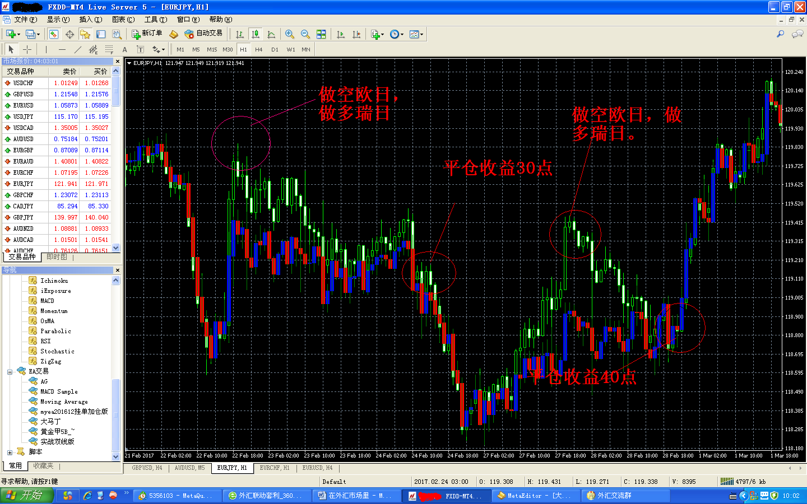Viewport: 807px width, 504px height.
Task: Toggle the chart auto scroll icon
Action: coord(341,34)
